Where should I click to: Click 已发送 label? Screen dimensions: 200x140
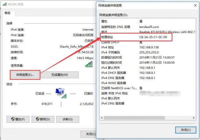(40, 94)
